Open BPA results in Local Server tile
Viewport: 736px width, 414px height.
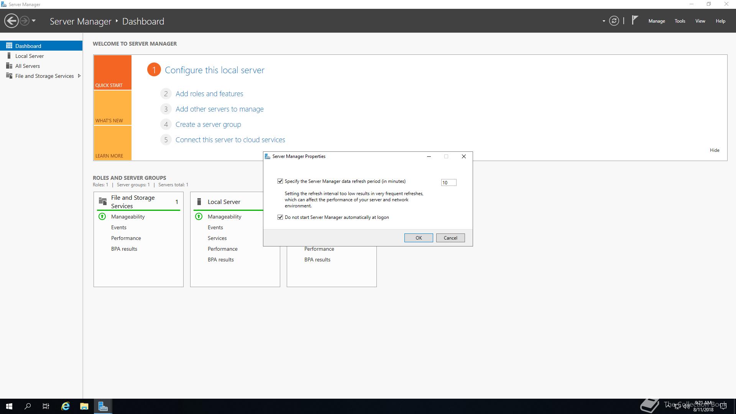pyautogui.click(x=221, y=260)
